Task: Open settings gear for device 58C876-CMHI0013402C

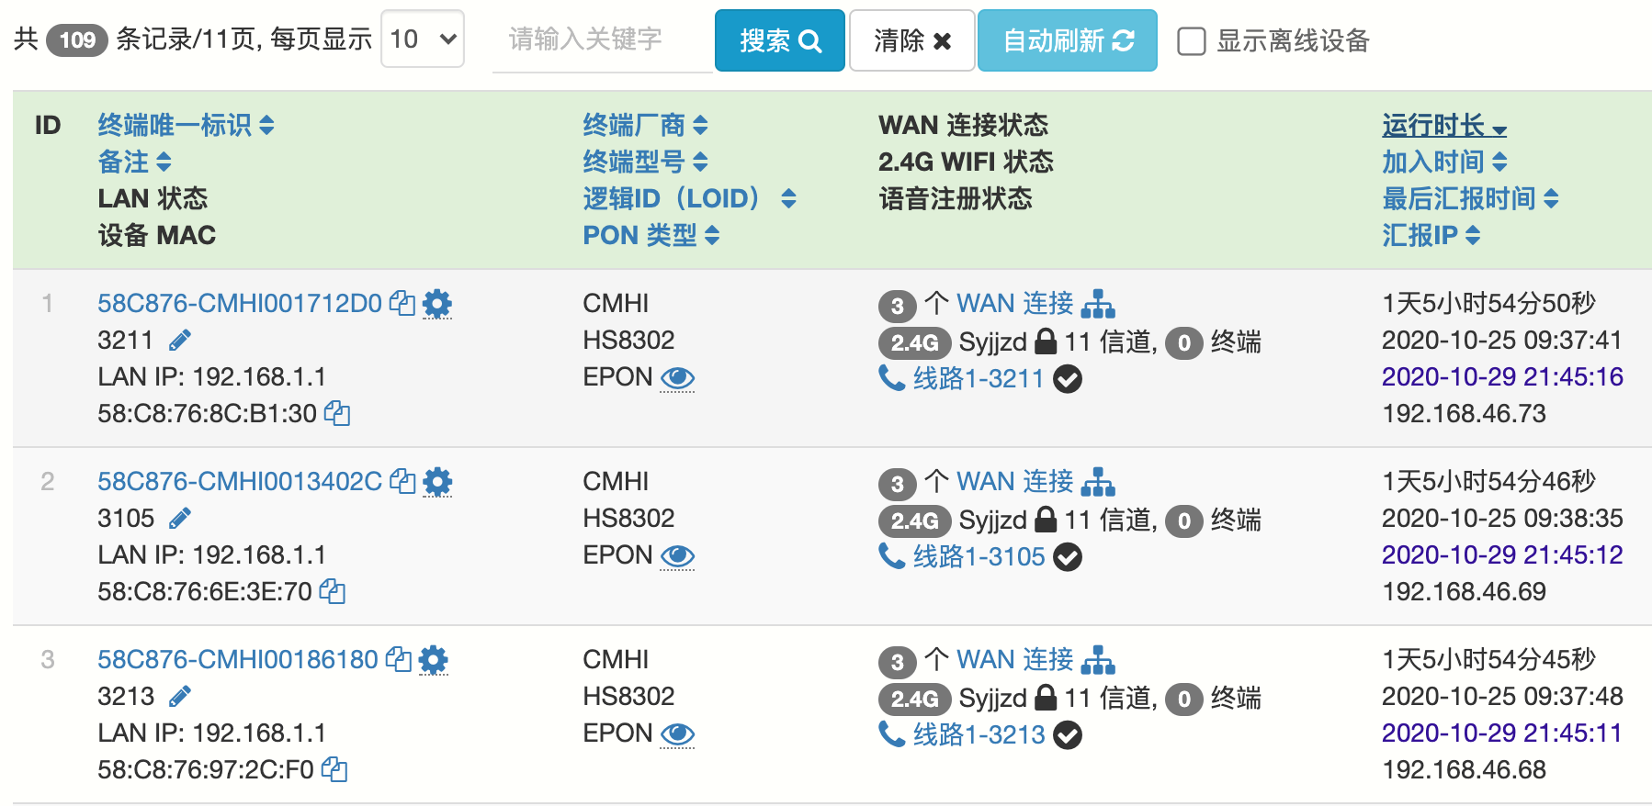Action: 437,481
